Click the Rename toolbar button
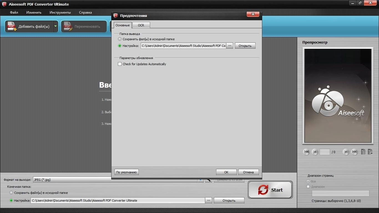This screenshot has height=213, width=379. [84, 27]
